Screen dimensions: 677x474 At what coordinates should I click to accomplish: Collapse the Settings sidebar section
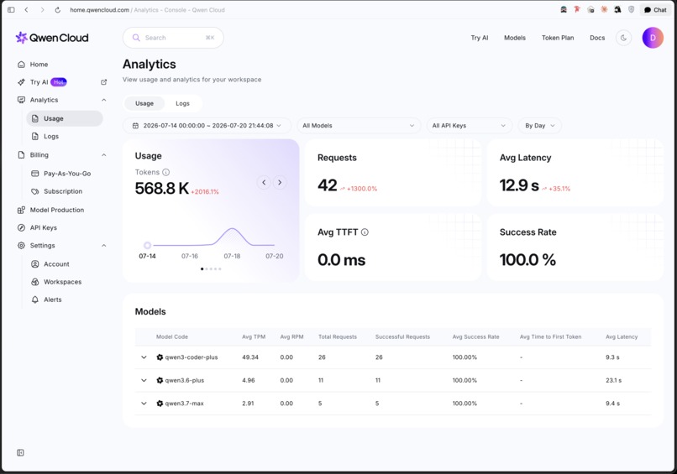click(x=103, y=246)
